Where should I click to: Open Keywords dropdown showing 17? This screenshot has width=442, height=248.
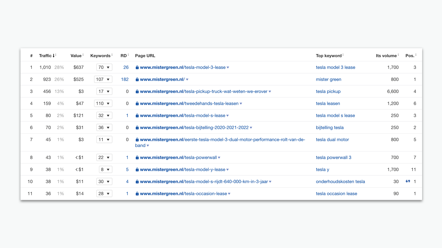pos(104,91)
